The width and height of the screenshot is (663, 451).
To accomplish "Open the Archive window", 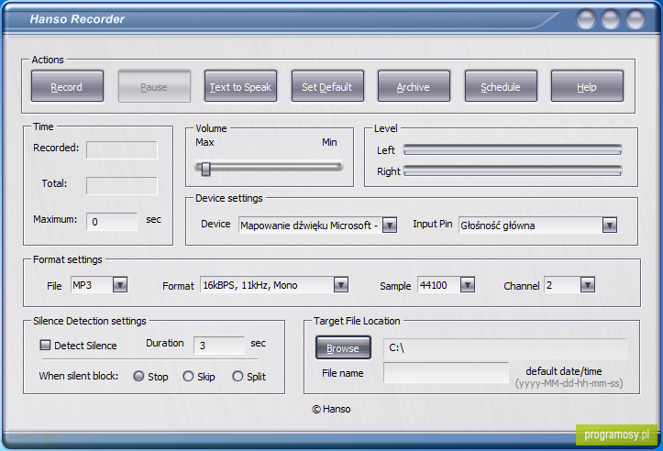I will pyautogui.click(x=414, y=87).
